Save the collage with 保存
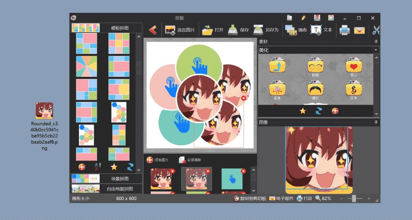 pyautogui.click(x=238, y=30)
